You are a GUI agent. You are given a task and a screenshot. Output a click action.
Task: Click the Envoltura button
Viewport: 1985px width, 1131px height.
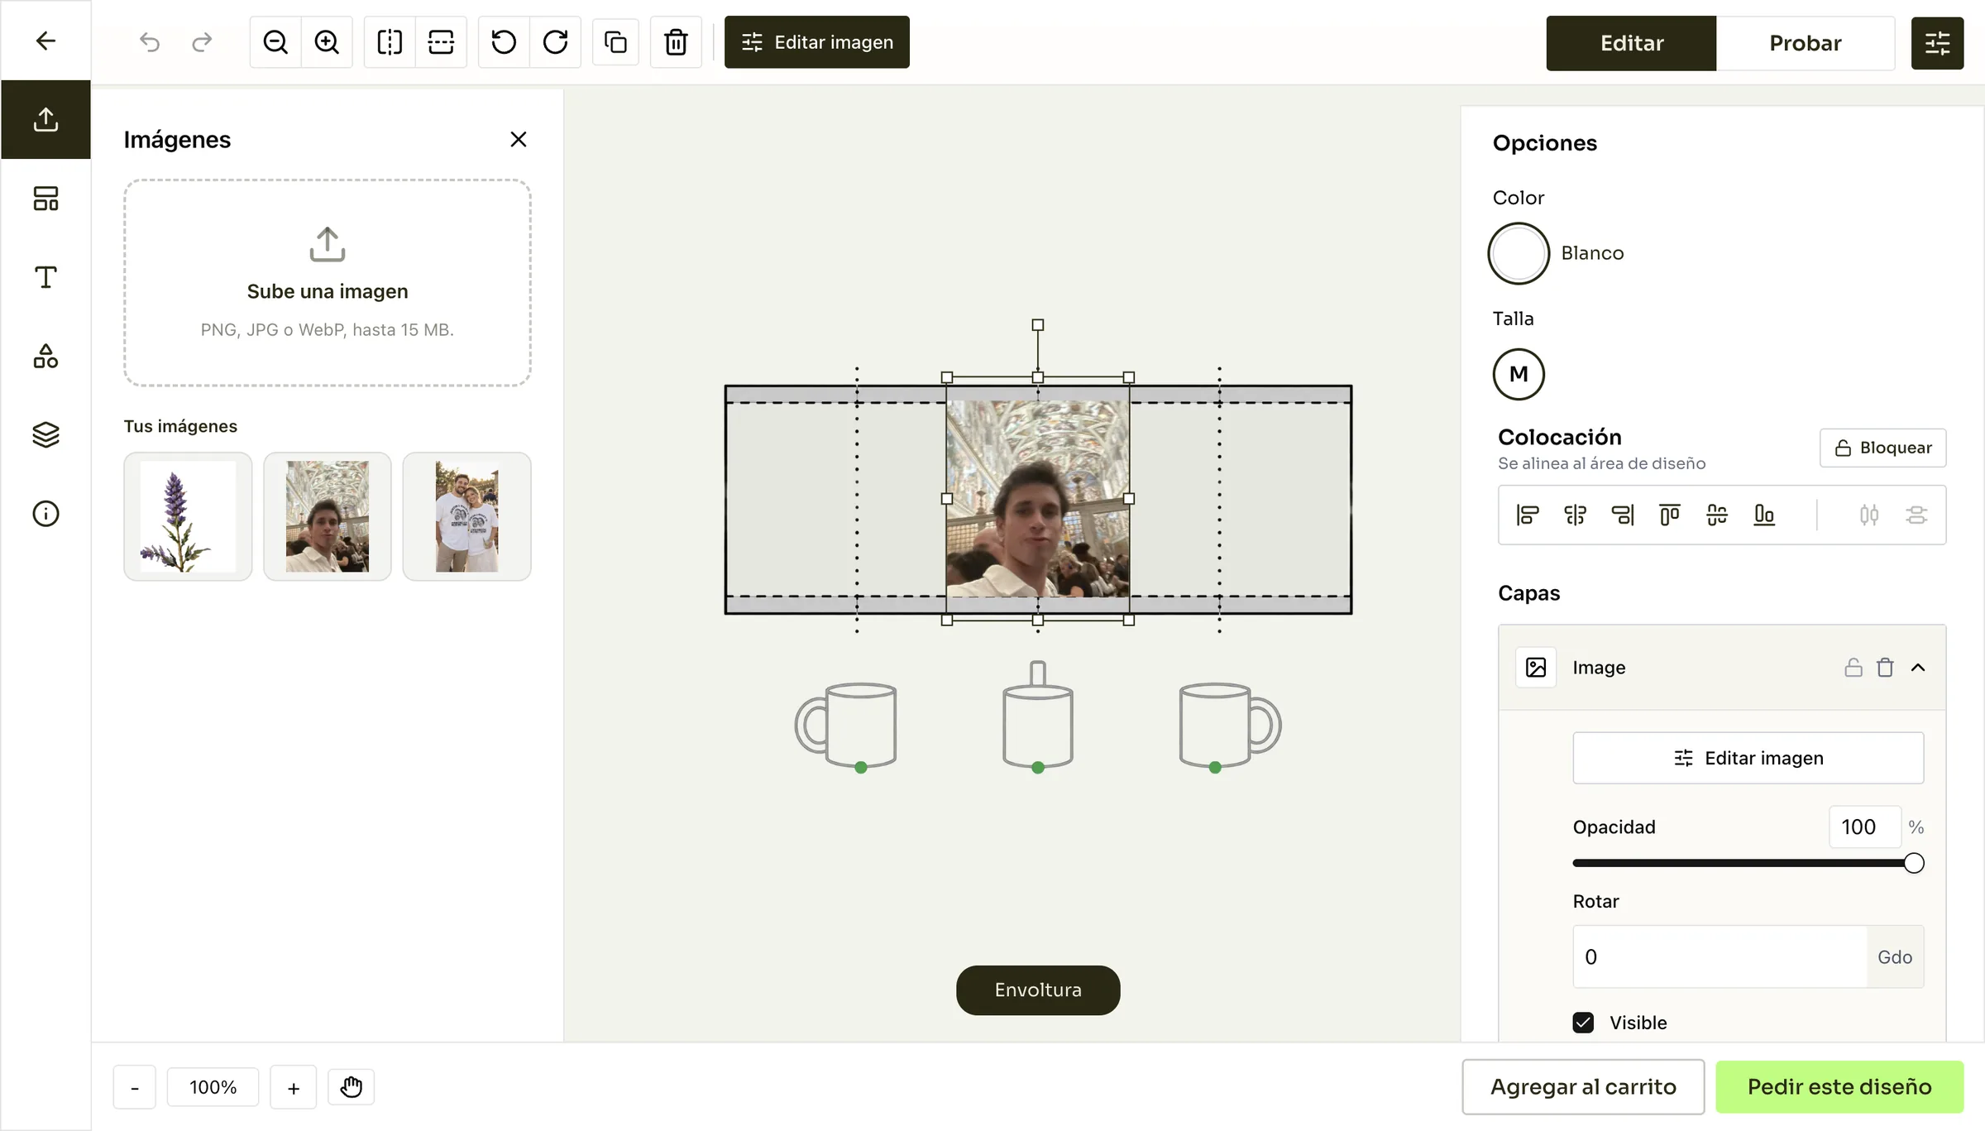[x=1038, y=990]
